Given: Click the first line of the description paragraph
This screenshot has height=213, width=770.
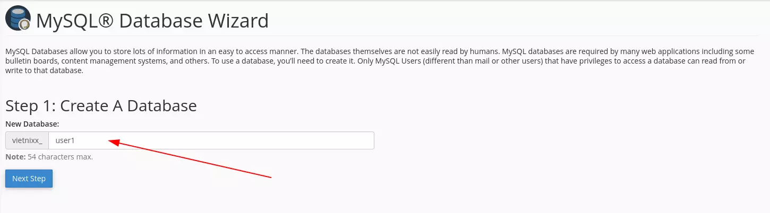Looking at the screenshot, I should tap(380, 51).
